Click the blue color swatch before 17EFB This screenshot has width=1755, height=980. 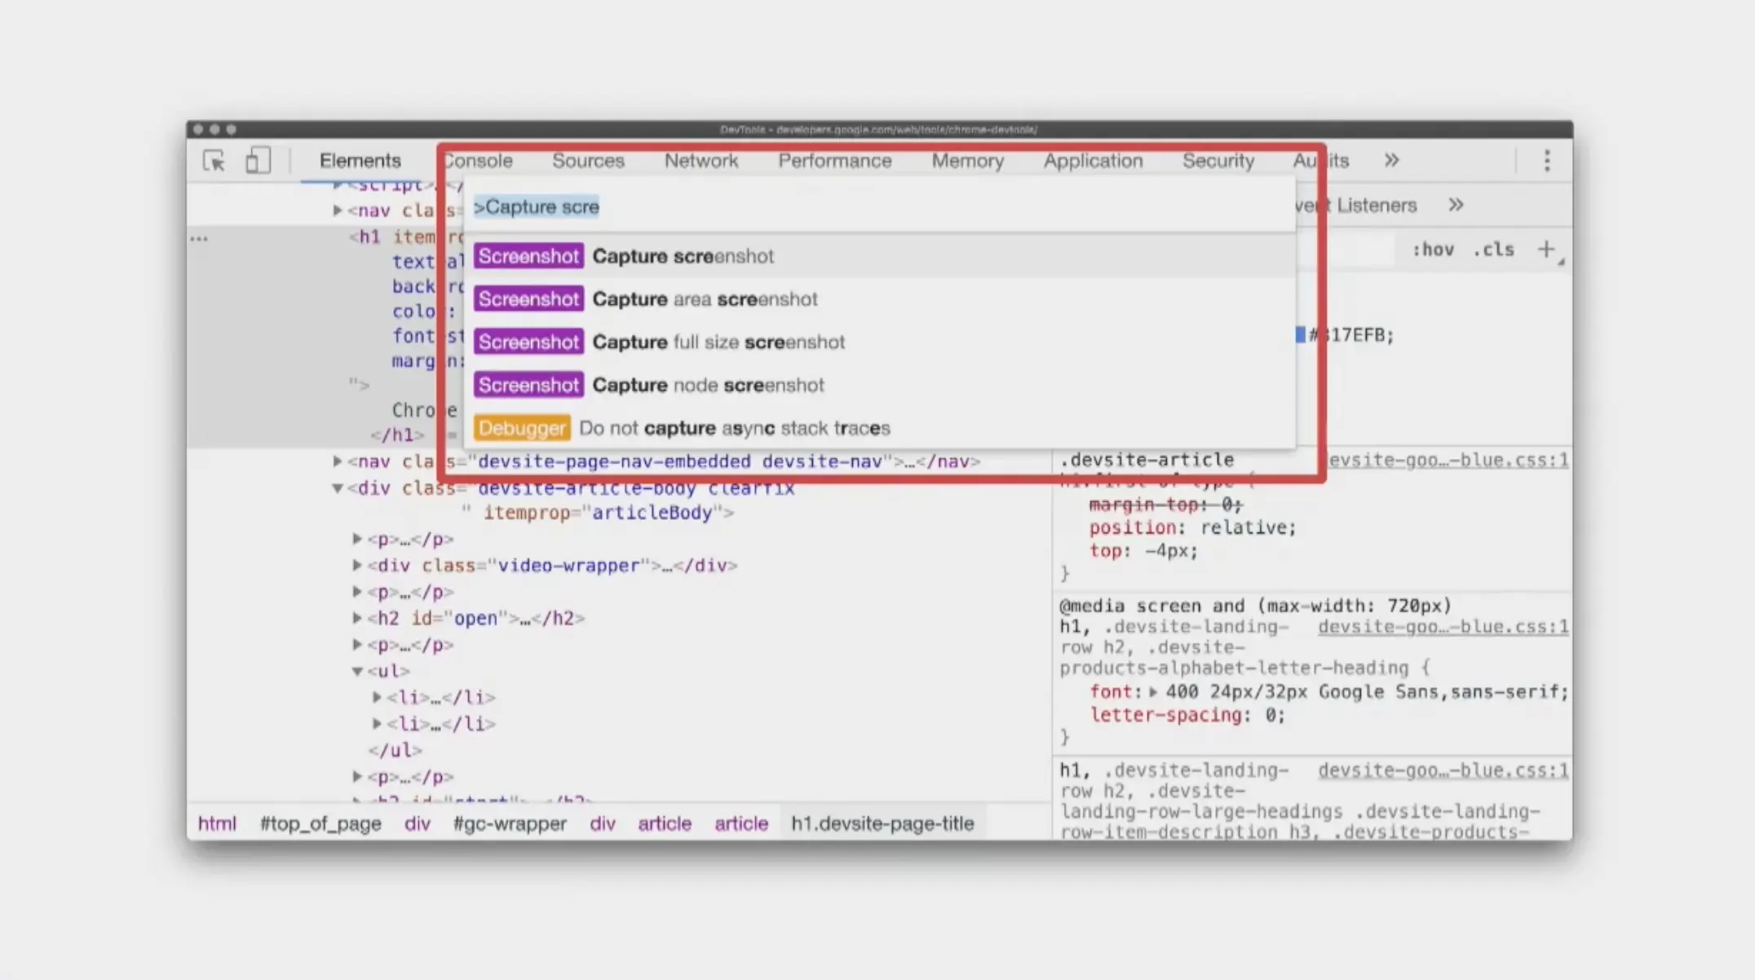(x=1300, y=335)
